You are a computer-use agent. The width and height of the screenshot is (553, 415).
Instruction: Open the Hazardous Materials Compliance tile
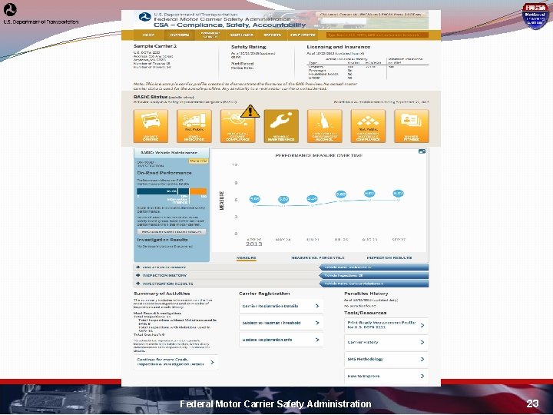pyautogui.click(x=368, y=126)
